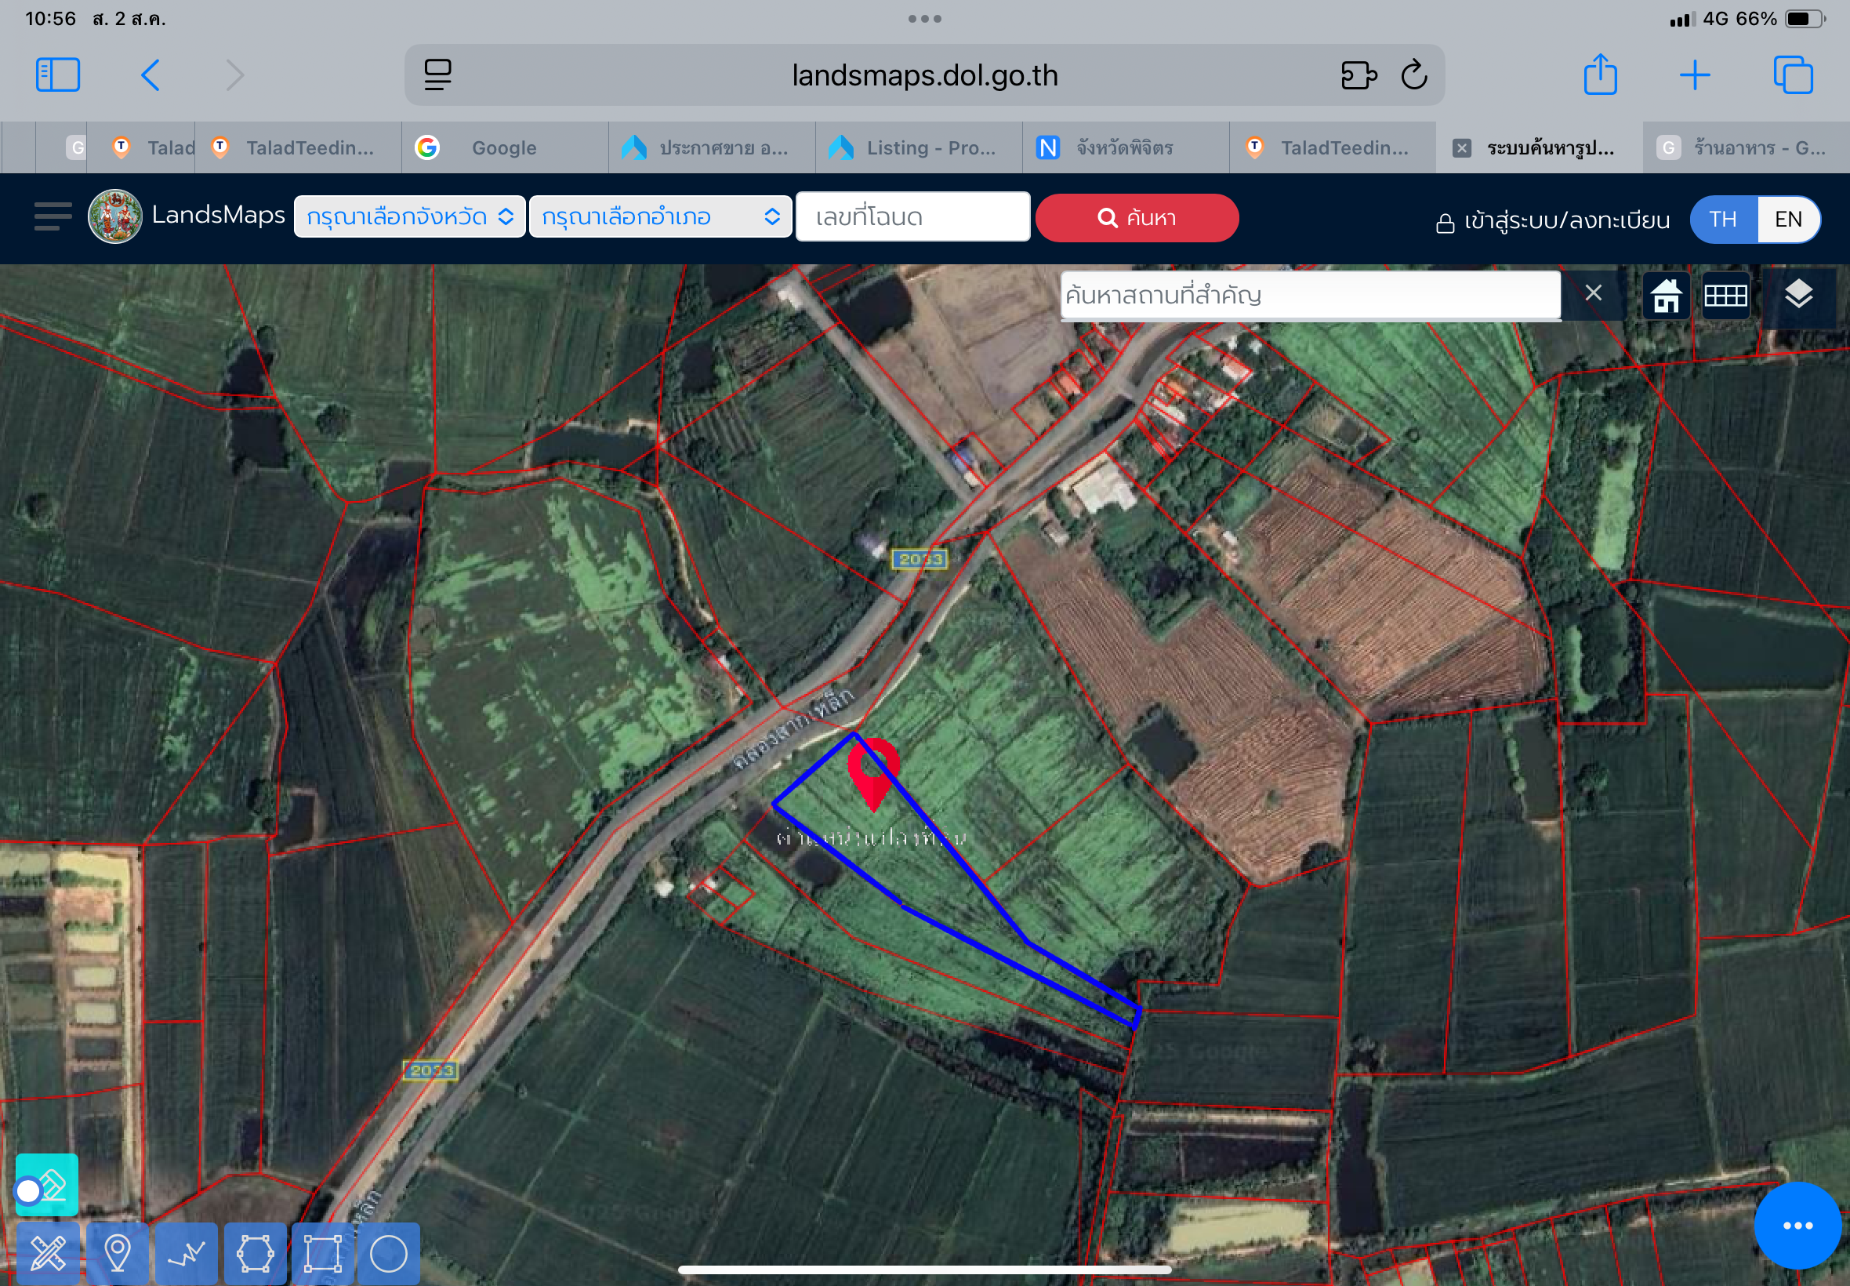Click the red ค้นหา search button
Viewport: 1850px width, 1286px height.
pyautogui.click(x=1137, y=217)
